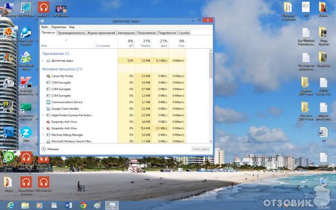Viewport: 336px width, 210px height.
Task: Select the Процессы tab
Action: coord(48,32)
